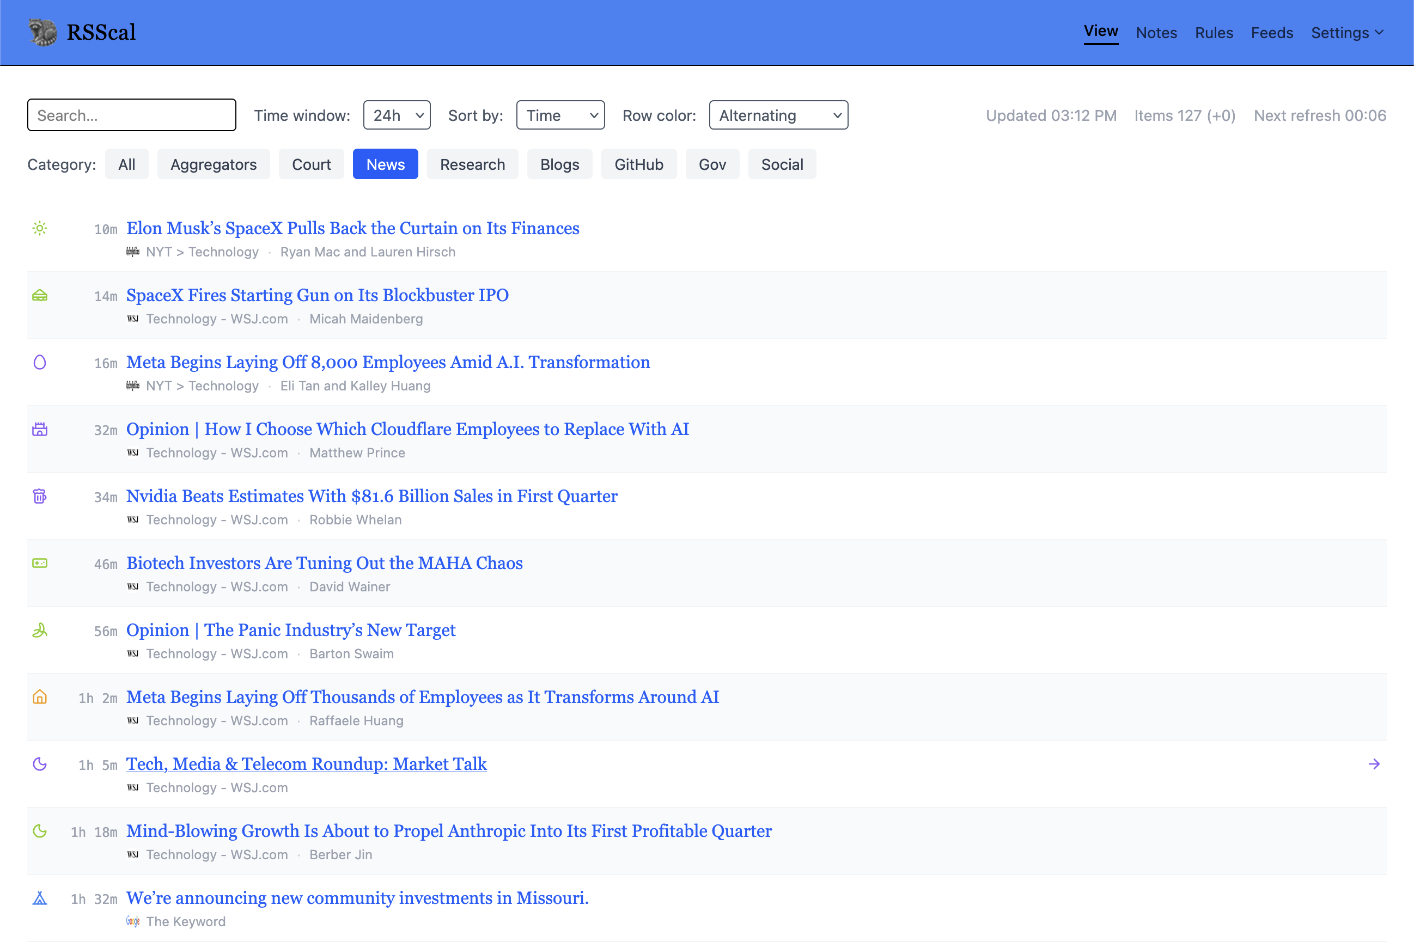
Task: Filter by Social category
Action: point(782,164)
